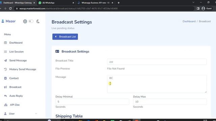This screenshot has width=216, height=121.
Task: Click the Mazer logo
Action: coord(8,21)
